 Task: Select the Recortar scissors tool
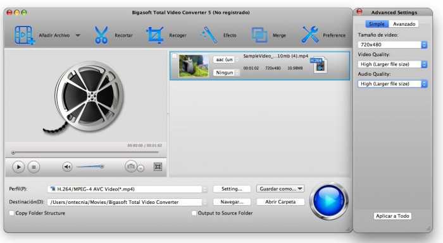pyautogui.click(x=101, y=35)
